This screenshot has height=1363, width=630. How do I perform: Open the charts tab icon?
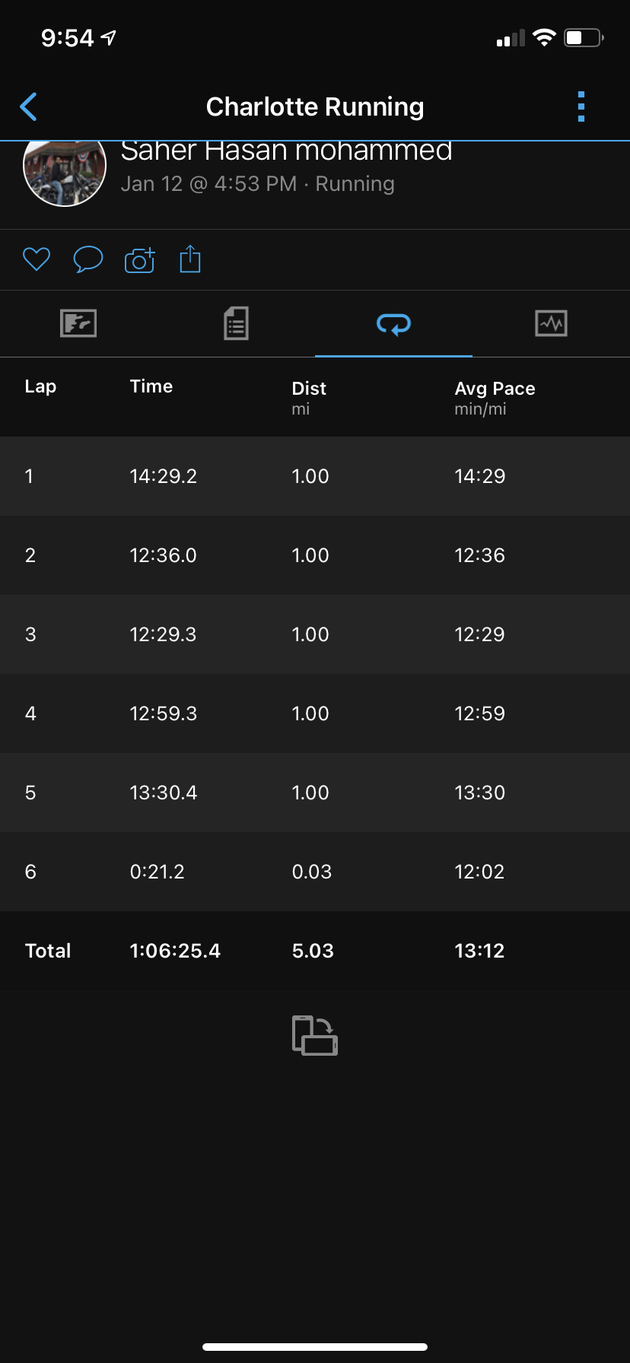551,323
